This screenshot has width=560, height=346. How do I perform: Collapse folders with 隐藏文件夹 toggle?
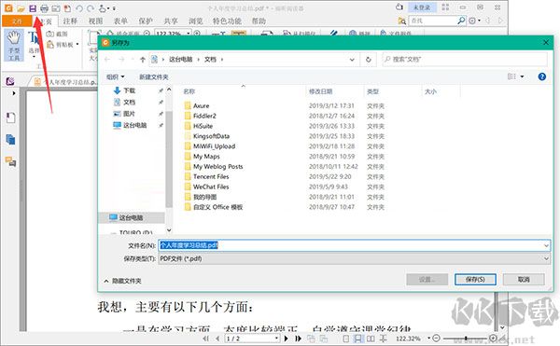[123, 281]
